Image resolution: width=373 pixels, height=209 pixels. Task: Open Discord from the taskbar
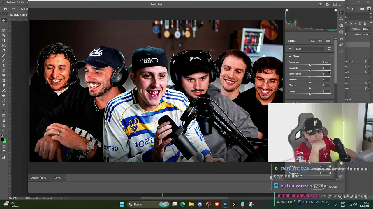[x=200, y=204]
